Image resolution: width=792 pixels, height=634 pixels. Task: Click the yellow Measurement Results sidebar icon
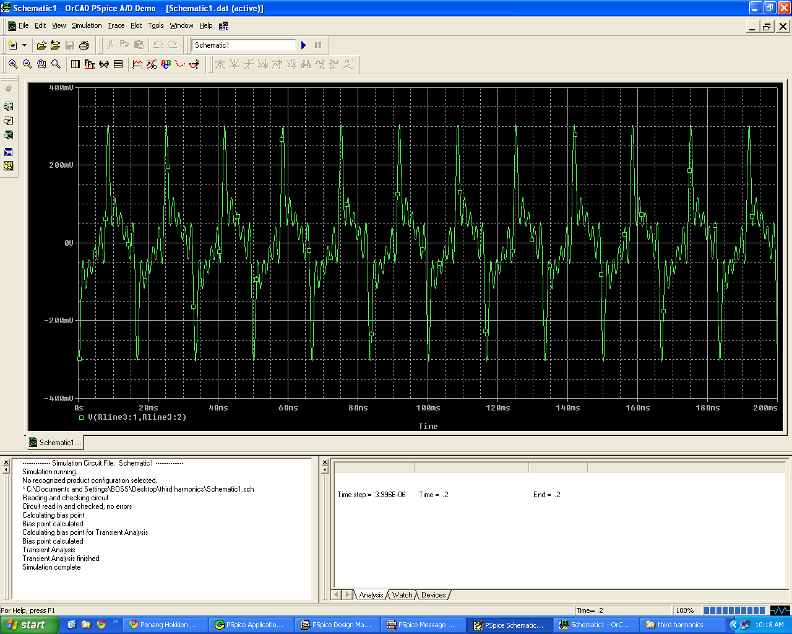9,166
